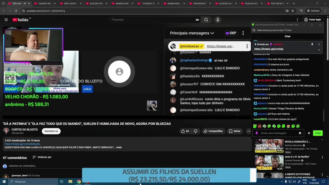Image resolution: width=329 pixels, height=185 pixels.
Task: Switch to the "DESESPERADO" tab
Action: click(200, 4)
